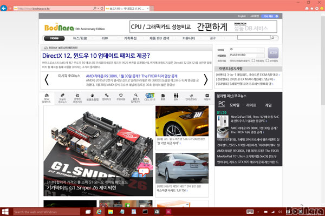The width and height of the screenshot is (325, 216).
Task: Click the ID input field
Action: (x=247, y=50)
